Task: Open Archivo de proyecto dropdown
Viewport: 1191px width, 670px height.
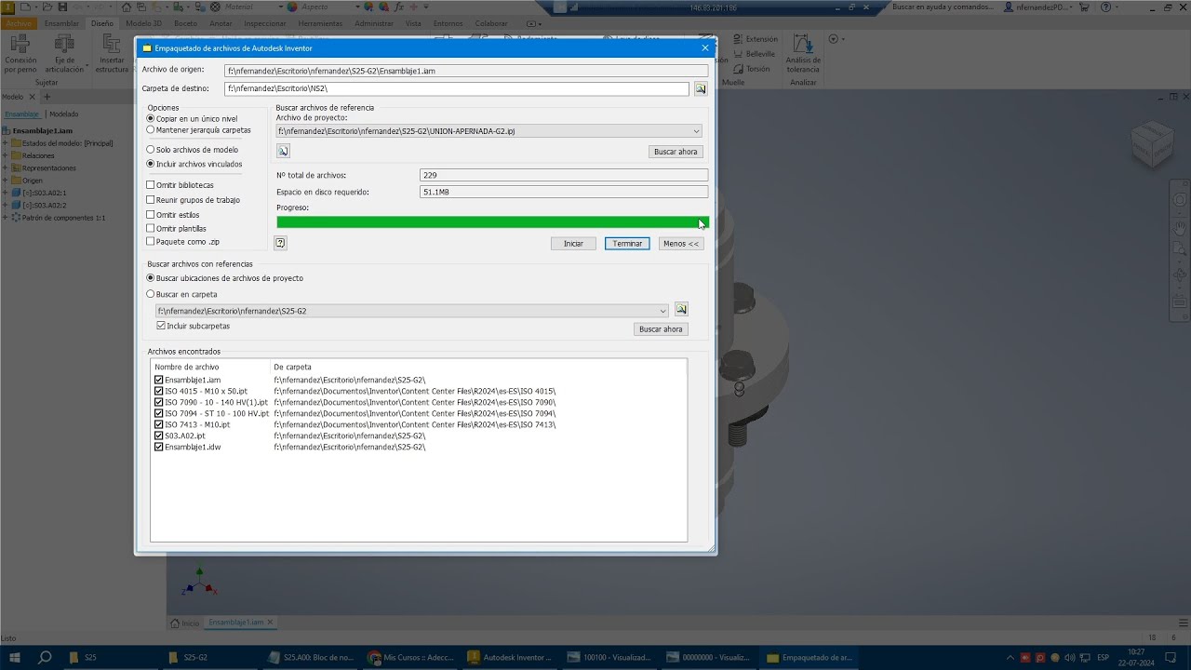Action: [696, 131]
